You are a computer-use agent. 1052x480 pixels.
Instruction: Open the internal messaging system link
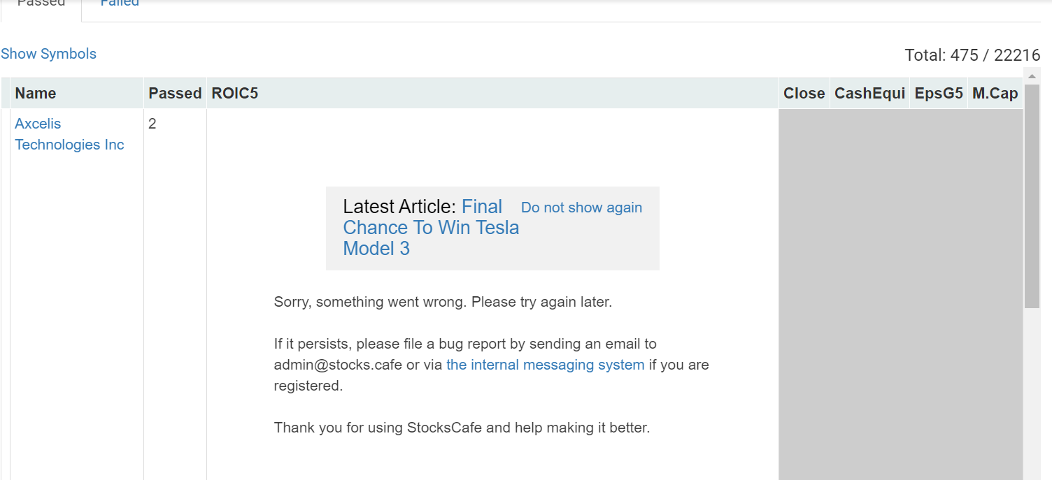(545, 365)
